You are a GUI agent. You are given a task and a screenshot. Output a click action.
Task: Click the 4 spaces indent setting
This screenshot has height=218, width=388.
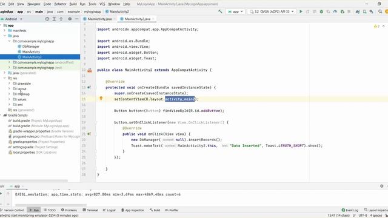coord(376,216)
